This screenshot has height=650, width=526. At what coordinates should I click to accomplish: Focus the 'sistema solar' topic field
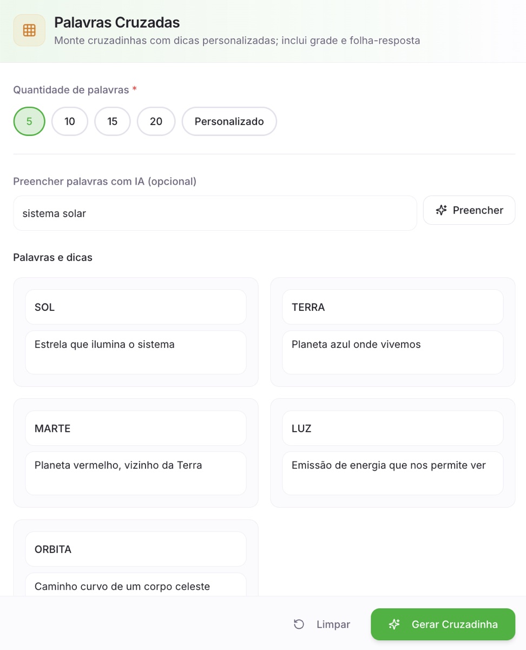215,213
